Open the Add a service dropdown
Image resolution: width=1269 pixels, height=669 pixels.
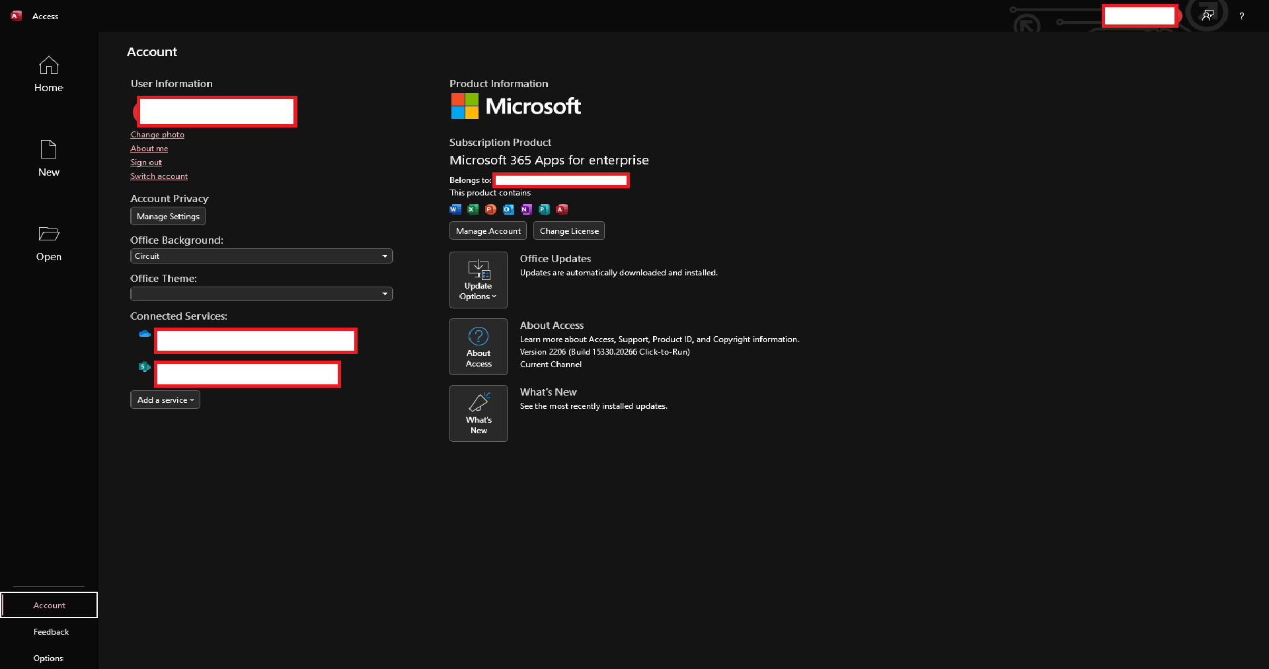[x=165, y=400]
